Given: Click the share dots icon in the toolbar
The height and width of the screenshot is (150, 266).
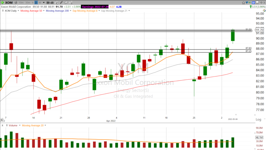Looking at the screenshot, I should point(71,2).
